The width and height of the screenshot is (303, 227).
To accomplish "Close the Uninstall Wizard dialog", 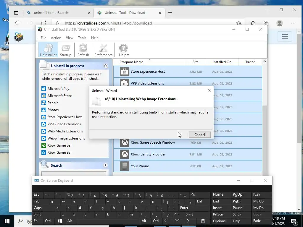I will click(x=209, y=90).
